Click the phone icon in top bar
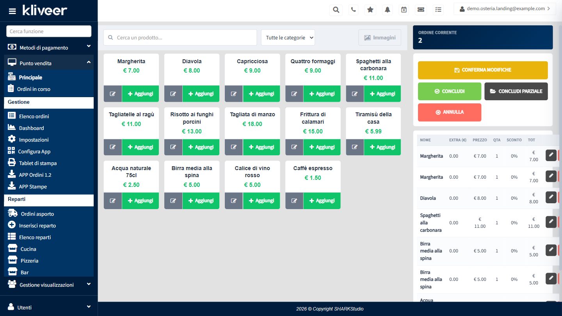 [x=353, y=10]
